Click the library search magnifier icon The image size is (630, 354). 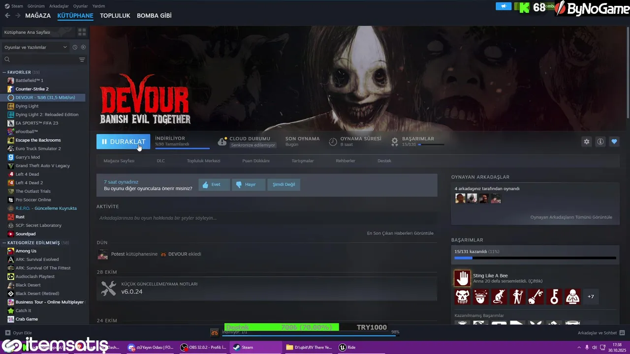(7, 59)
